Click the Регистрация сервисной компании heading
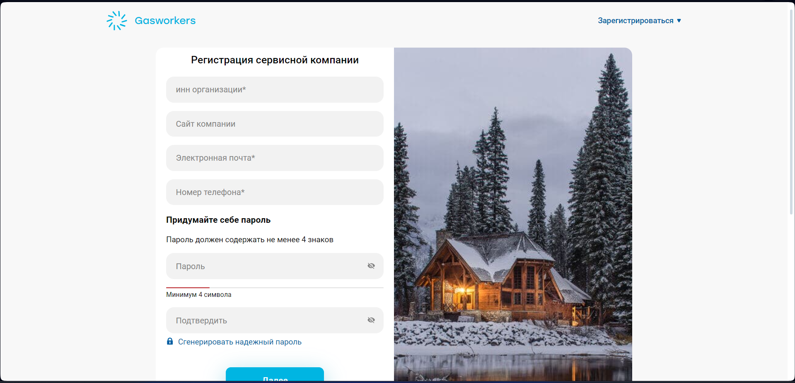The height and width of the screenshot is (383, 795). (x=275, y=60)
